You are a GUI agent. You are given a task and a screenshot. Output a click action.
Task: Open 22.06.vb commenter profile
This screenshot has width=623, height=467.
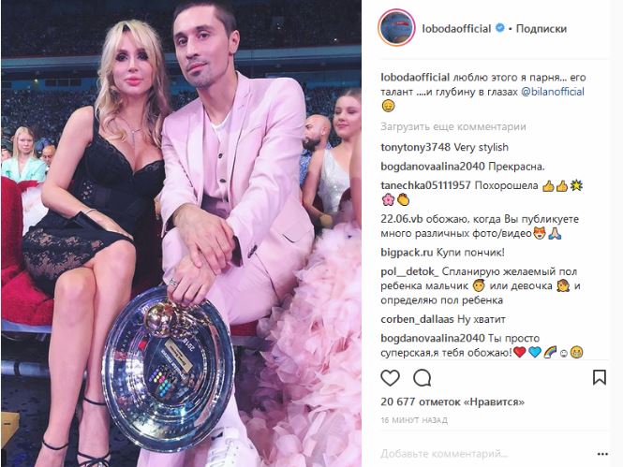coord(402,219)
